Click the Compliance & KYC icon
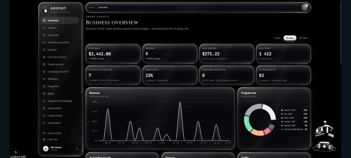 pos(44,72)
